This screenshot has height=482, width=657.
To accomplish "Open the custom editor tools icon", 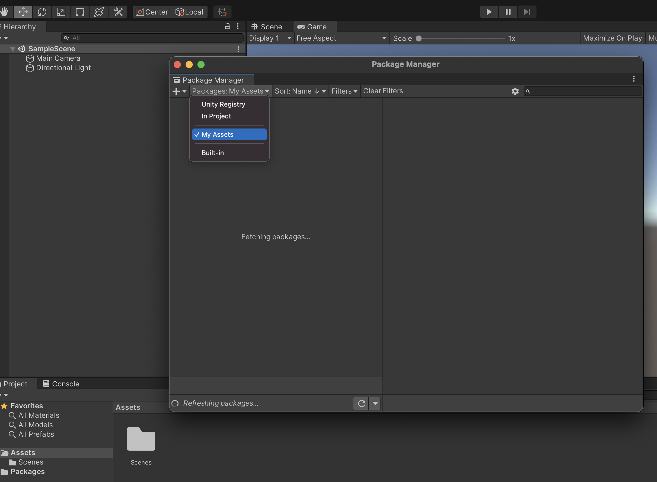I will coord(118,12).
